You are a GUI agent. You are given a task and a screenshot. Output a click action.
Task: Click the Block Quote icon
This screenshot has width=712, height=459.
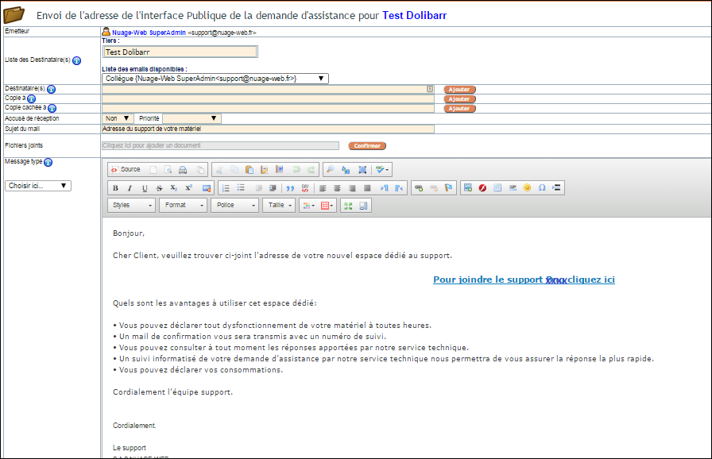coord(290,187)
